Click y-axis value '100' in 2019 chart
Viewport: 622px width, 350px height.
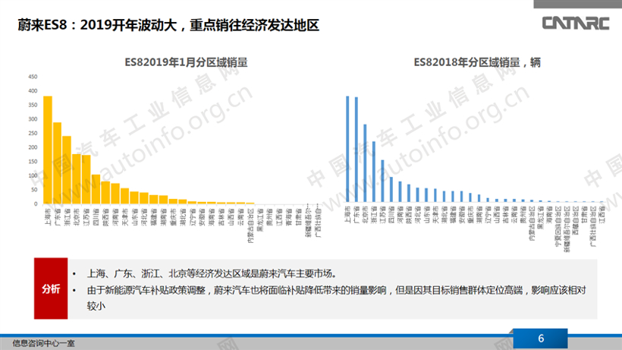[x=33, y=175]
